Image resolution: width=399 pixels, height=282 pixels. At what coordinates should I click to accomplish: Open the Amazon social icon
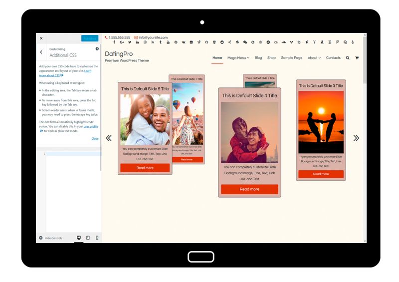tap(322, 42)
